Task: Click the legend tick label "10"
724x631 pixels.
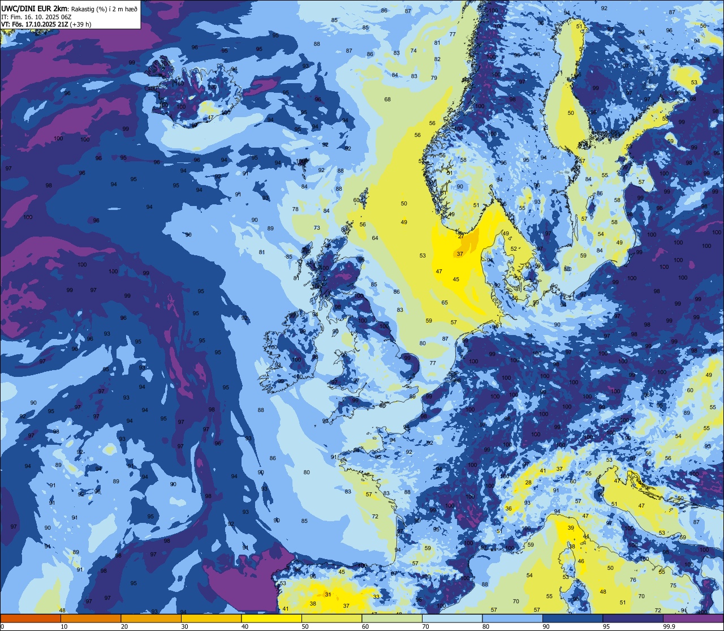Action: click(x=64, y=626)
